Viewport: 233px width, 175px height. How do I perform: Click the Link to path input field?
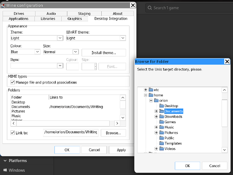coord(71,133)
